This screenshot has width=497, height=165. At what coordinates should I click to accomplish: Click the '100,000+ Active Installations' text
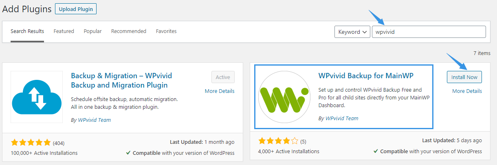click(44, 153)
